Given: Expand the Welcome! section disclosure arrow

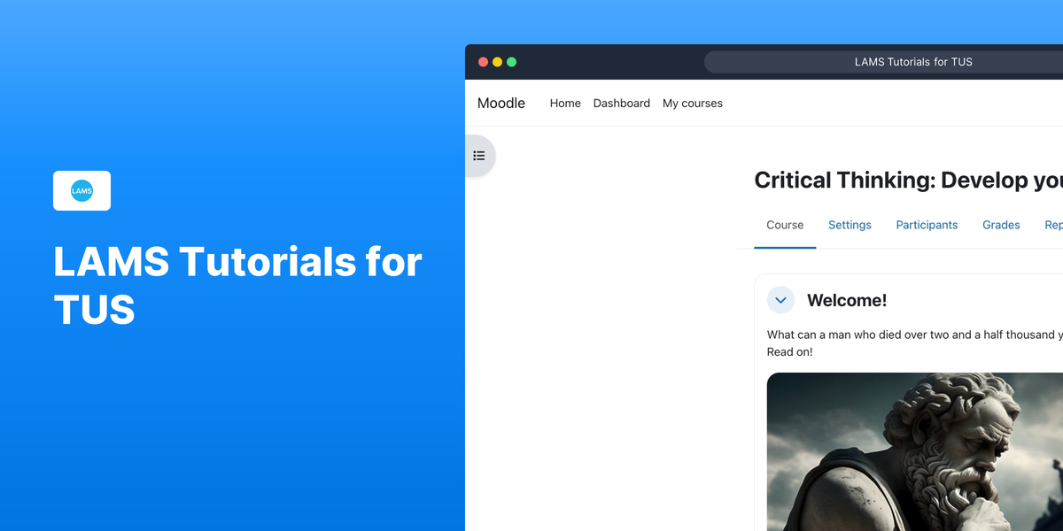Looking at the screenshot, I should (780, 300).
